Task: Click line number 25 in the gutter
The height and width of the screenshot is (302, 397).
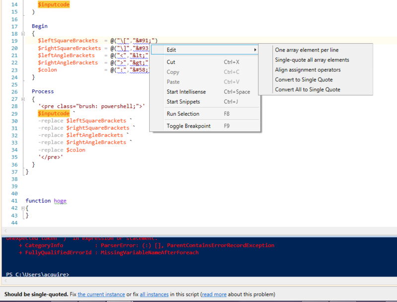Action: (x=14, y=84)
